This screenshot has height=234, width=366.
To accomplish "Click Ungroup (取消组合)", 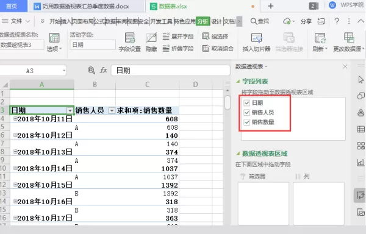I will [x=218, y=49].
